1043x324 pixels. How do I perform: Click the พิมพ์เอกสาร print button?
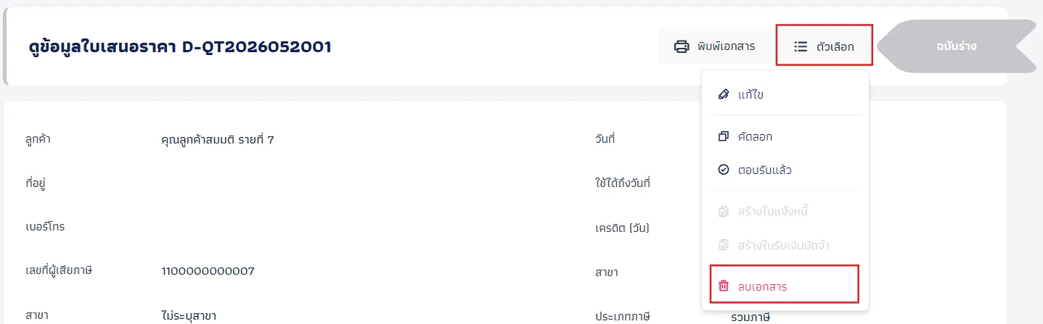714,46
